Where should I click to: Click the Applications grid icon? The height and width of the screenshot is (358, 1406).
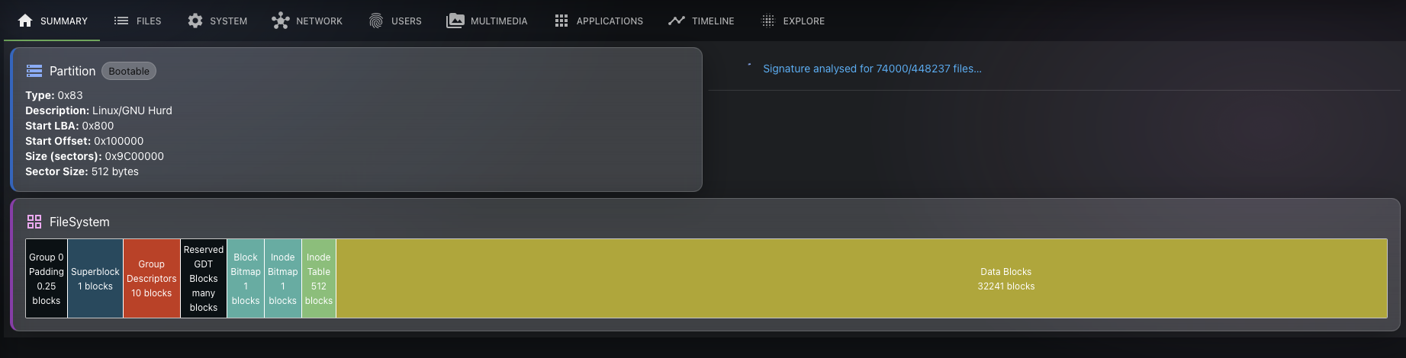[x=561, y=21]
